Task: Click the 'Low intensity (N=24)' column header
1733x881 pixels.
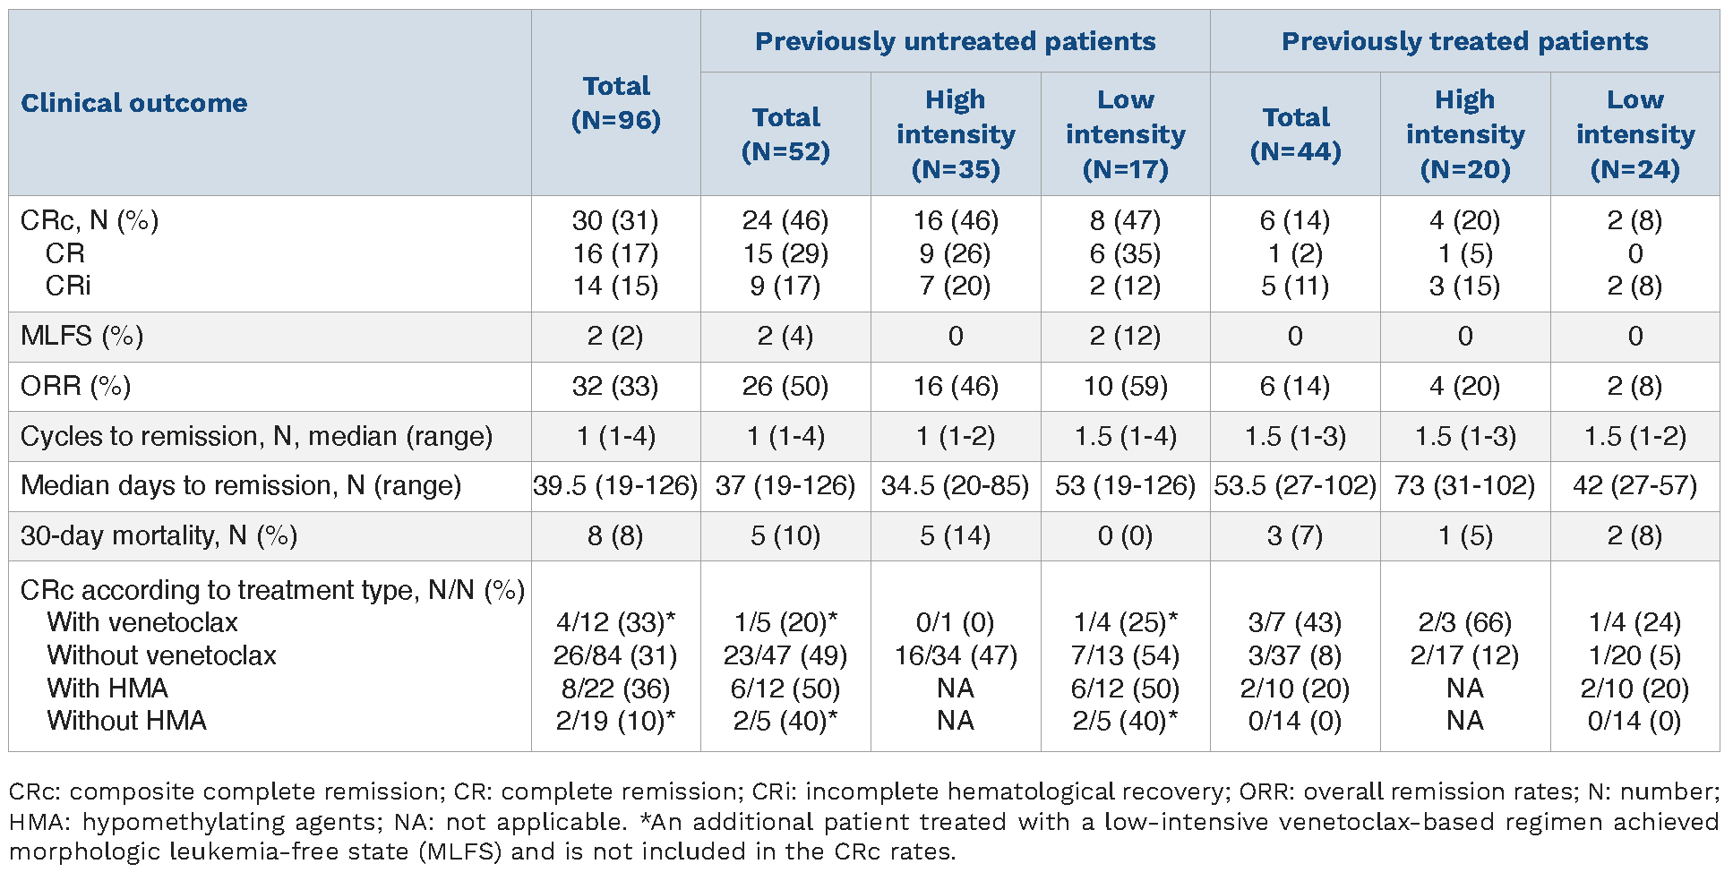Action: tap(1635, 134)
